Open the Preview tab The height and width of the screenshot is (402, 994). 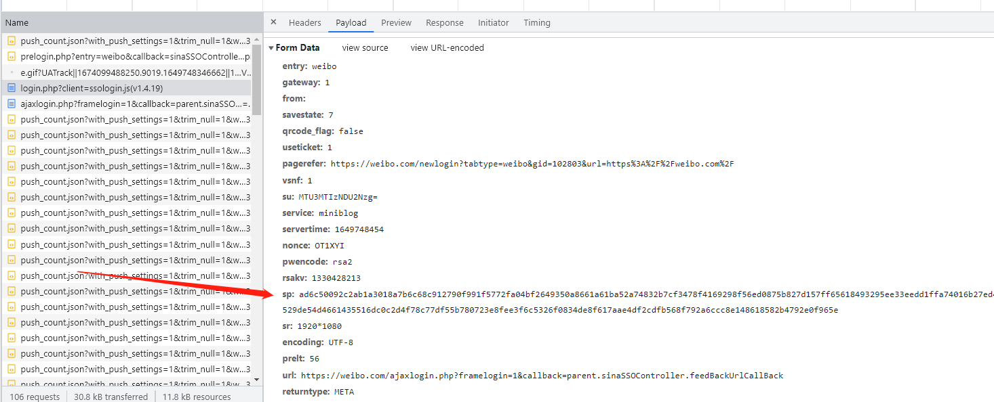396,22
